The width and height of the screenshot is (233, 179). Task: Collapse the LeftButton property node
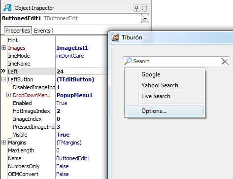pos(3,79)
